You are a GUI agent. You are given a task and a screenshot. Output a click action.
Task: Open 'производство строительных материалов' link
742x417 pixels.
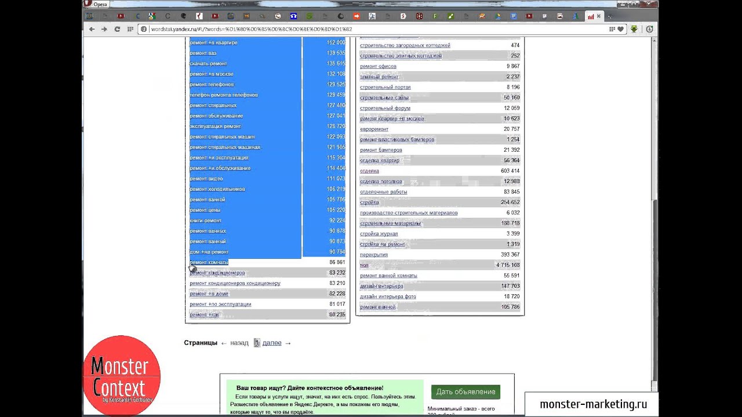(409, 213)
